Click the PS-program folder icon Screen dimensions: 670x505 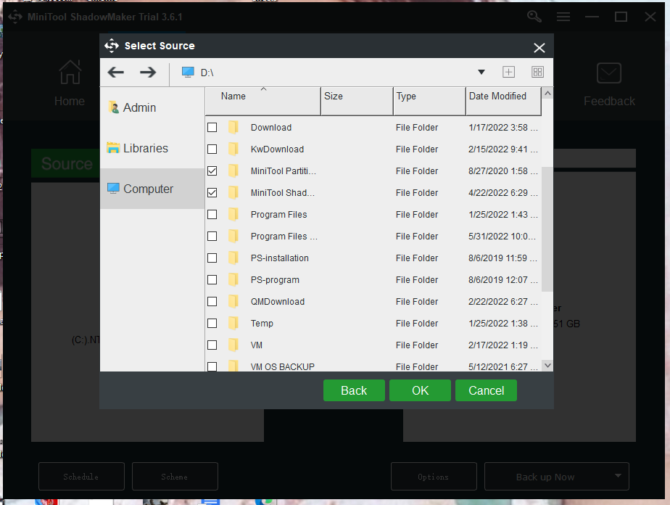coord(233,280)
